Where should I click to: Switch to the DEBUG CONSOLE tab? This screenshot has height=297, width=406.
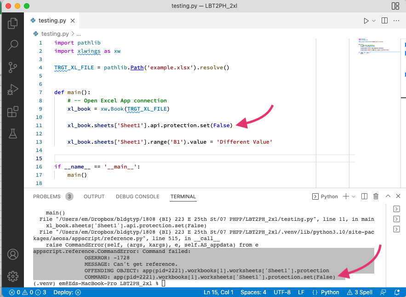(137, 196)
